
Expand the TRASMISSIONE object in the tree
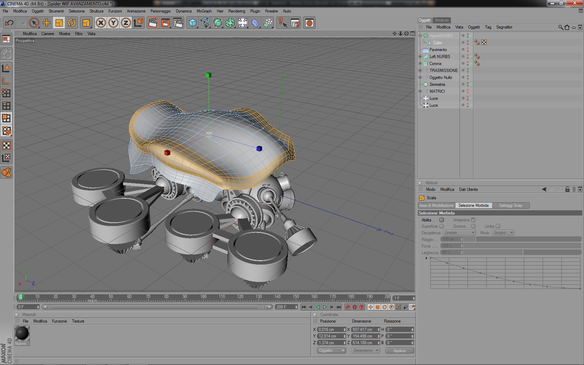click(x=420, y=71)
